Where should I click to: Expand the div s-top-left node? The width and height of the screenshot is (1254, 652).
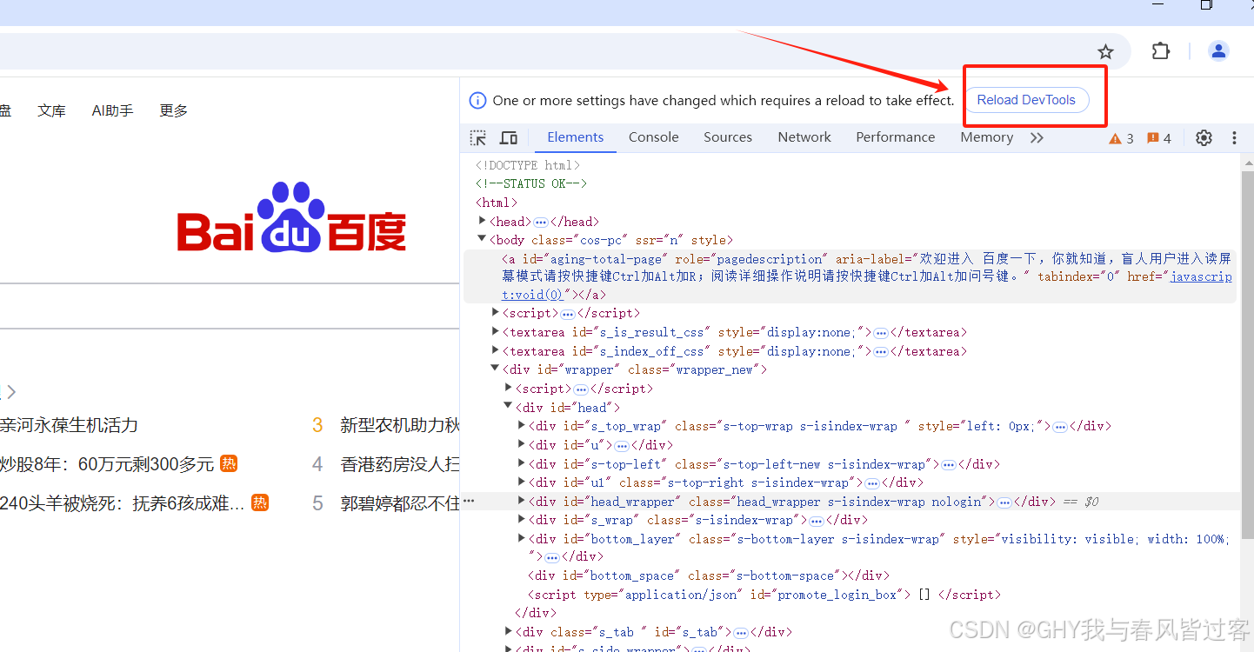click(x=522, y=463)
